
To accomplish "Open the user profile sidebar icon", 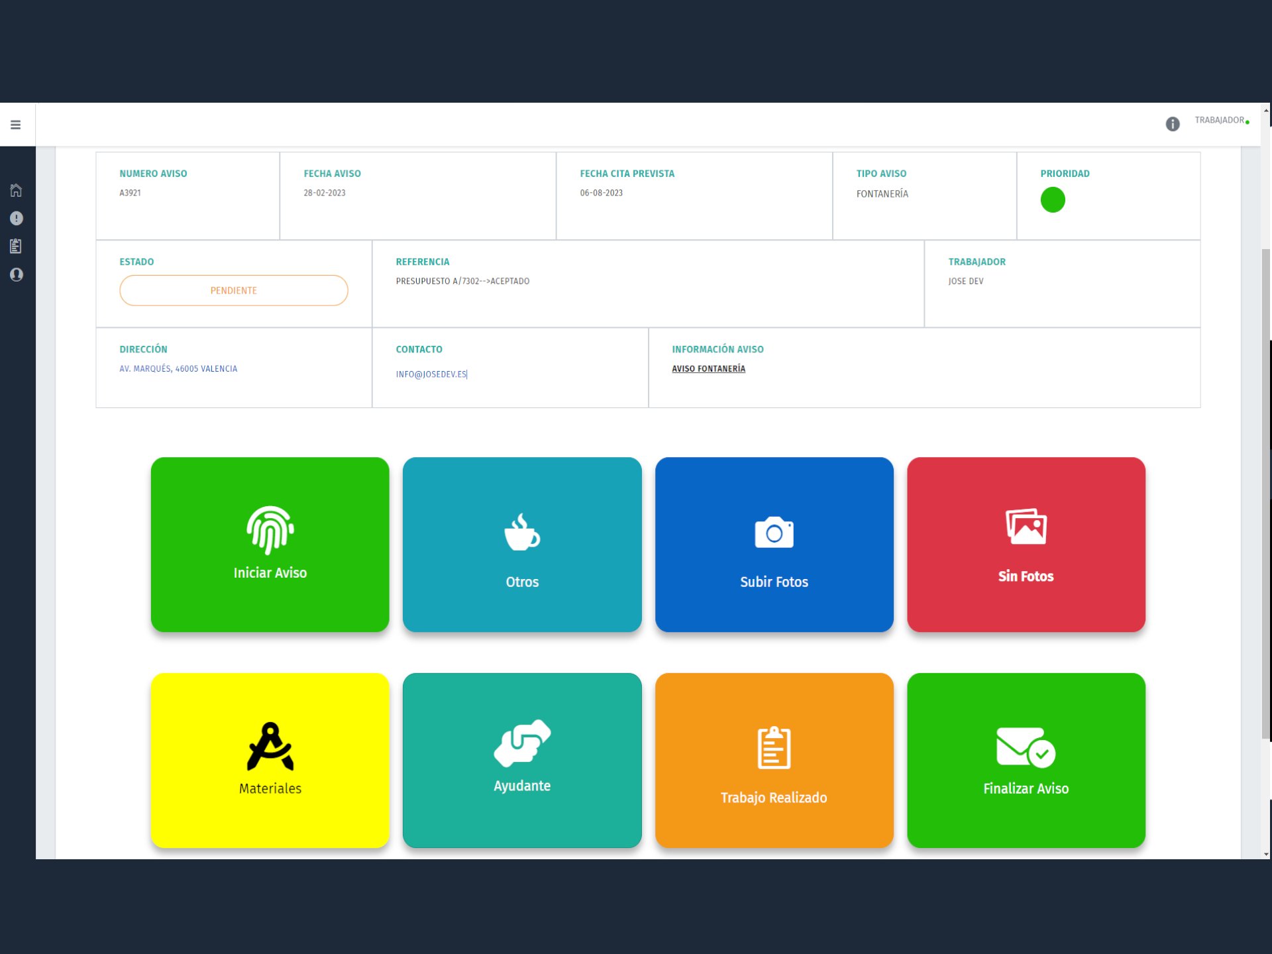I will point(16,274).
